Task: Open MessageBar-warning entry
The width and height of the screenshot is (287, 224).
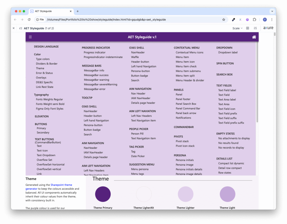Action: pyautogui.click(x=96, y=80)
